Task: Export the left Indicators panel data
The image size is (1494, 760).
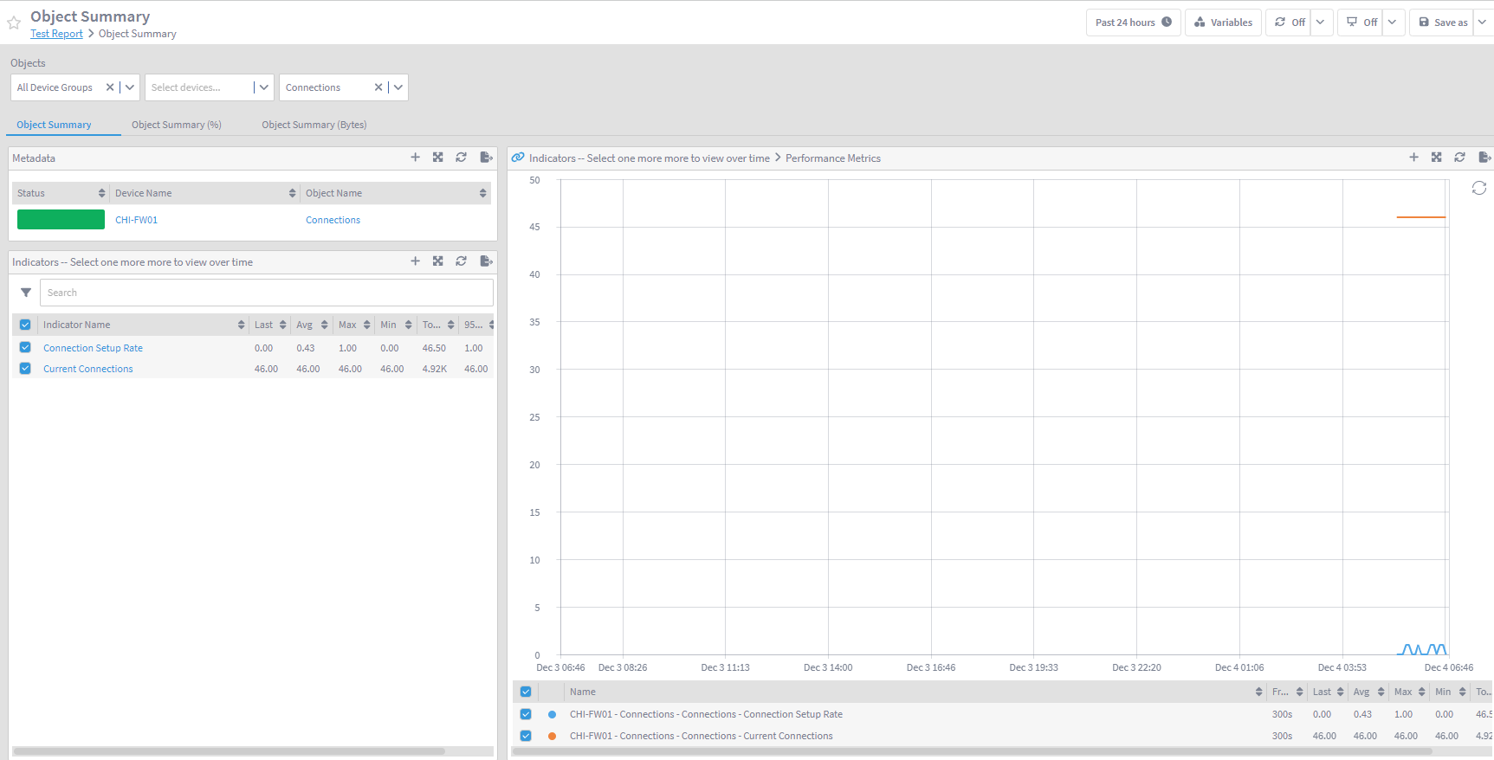Action: 486,261
